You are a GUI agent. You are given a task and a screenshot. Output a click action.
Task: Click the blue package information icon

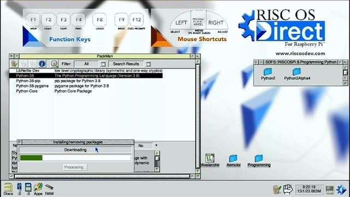[42, 64]
